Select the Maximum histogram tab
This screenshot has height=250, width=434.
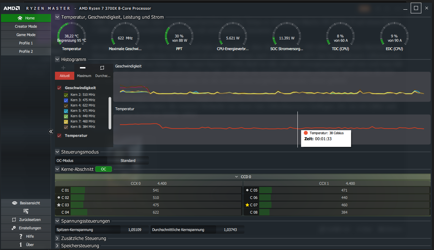(x=84, y=76)
